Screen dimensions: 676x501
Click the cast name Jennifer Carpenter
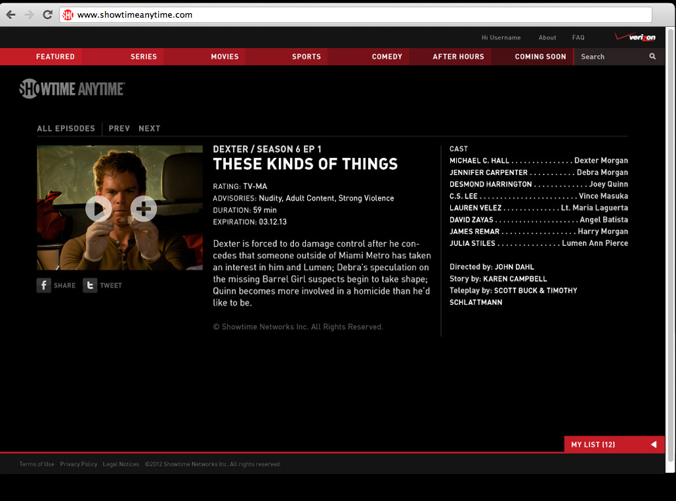[x=488, y=172]
